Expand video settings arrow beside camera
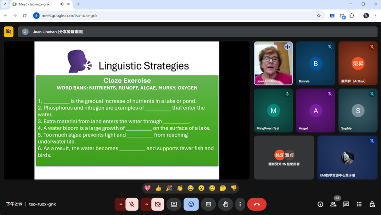 tap(146, 204)
